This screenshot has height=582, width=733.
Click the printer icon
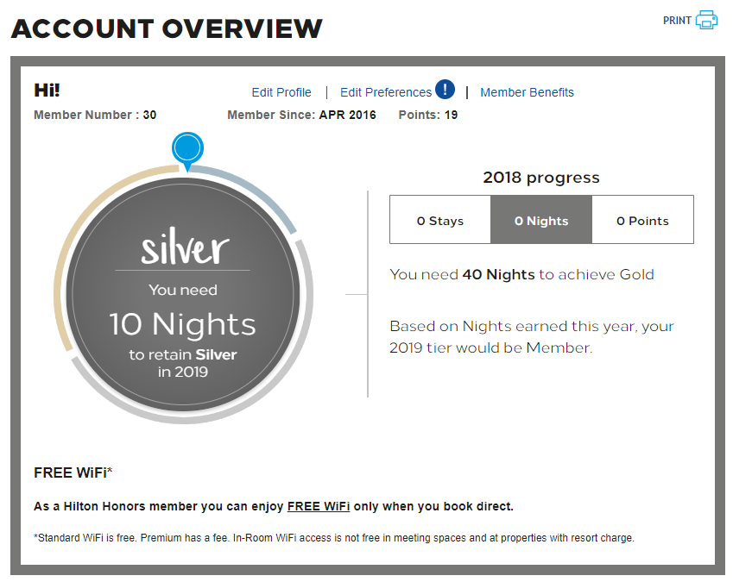point(706,20)
